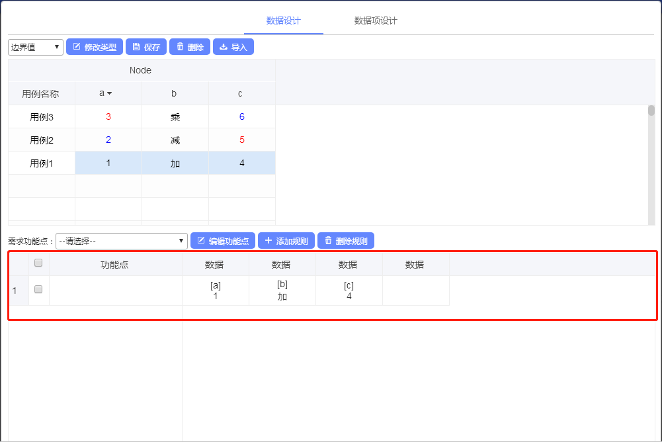This screenshot has width=662, height=442.
Task: Click the trash icon on 删除
Action: click(x=180, y=47)
